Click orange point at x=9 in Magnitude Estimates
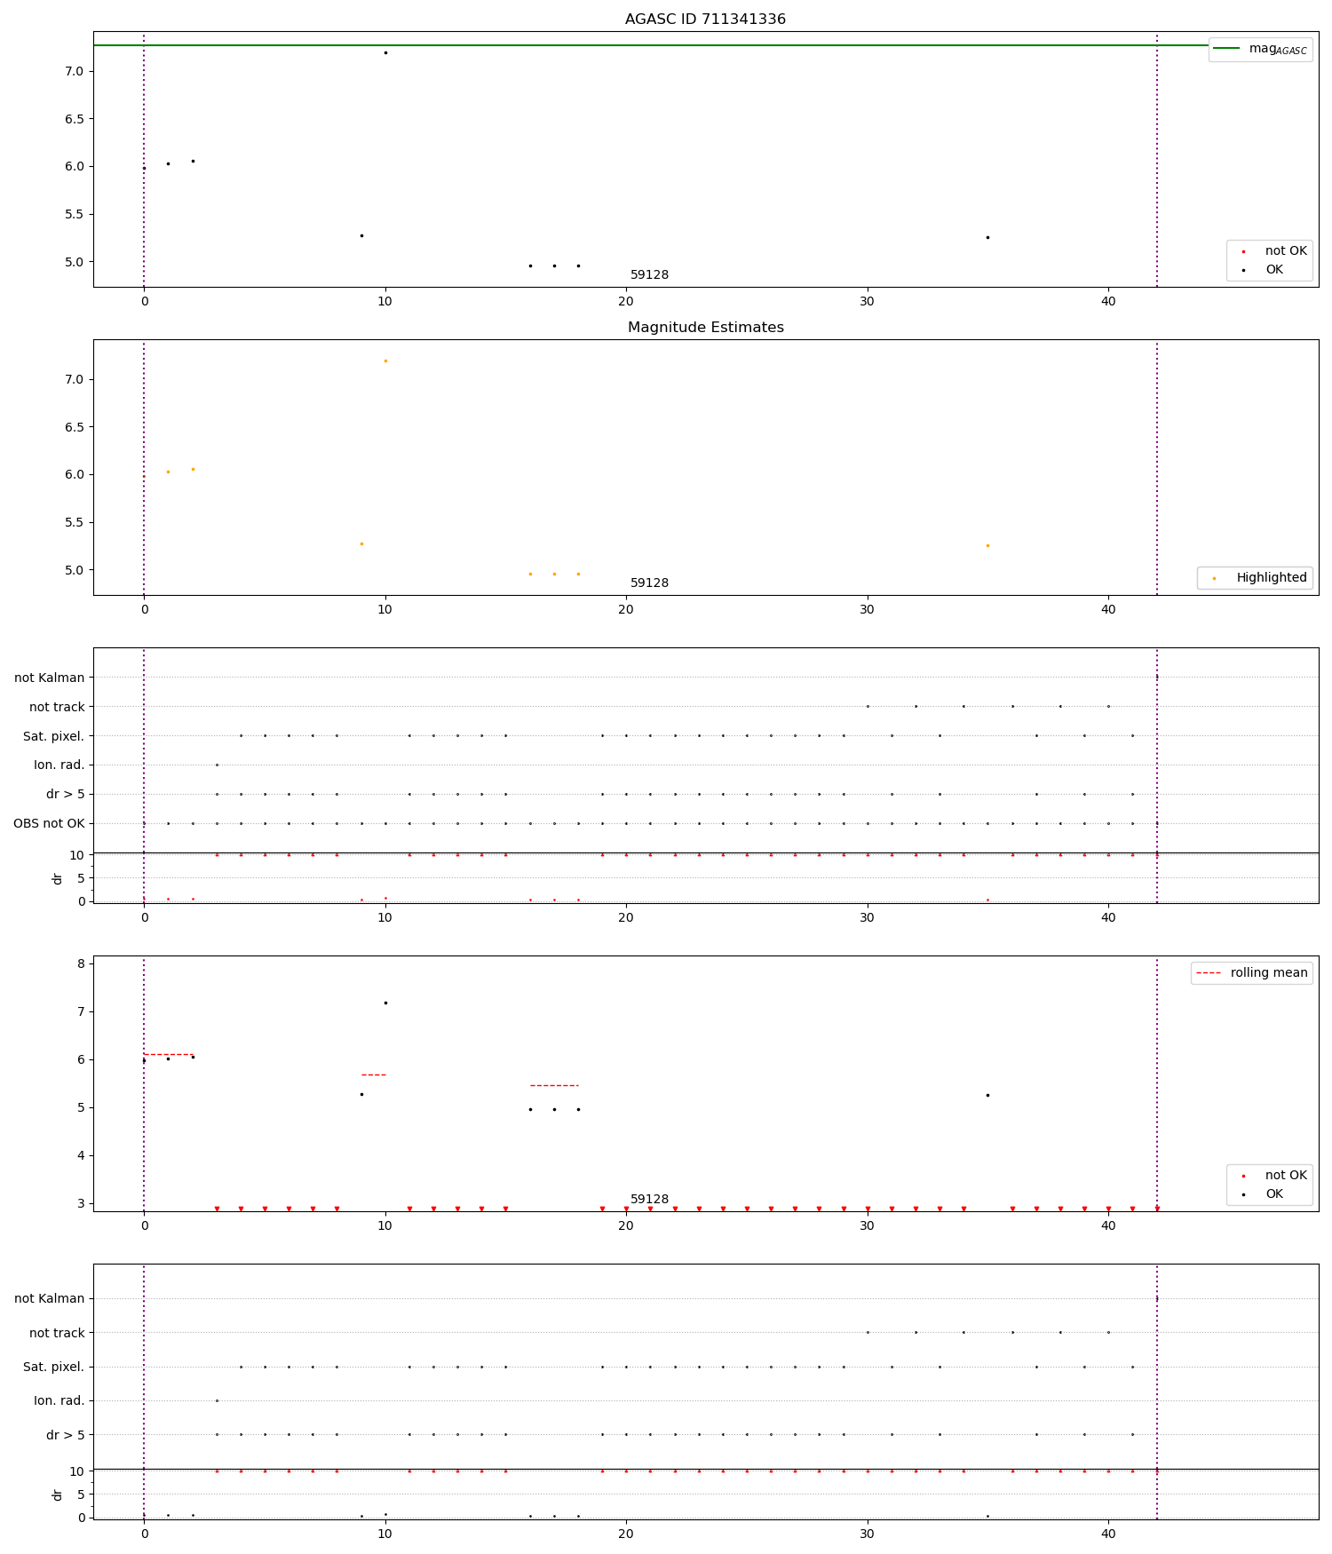 pos(361,543)
